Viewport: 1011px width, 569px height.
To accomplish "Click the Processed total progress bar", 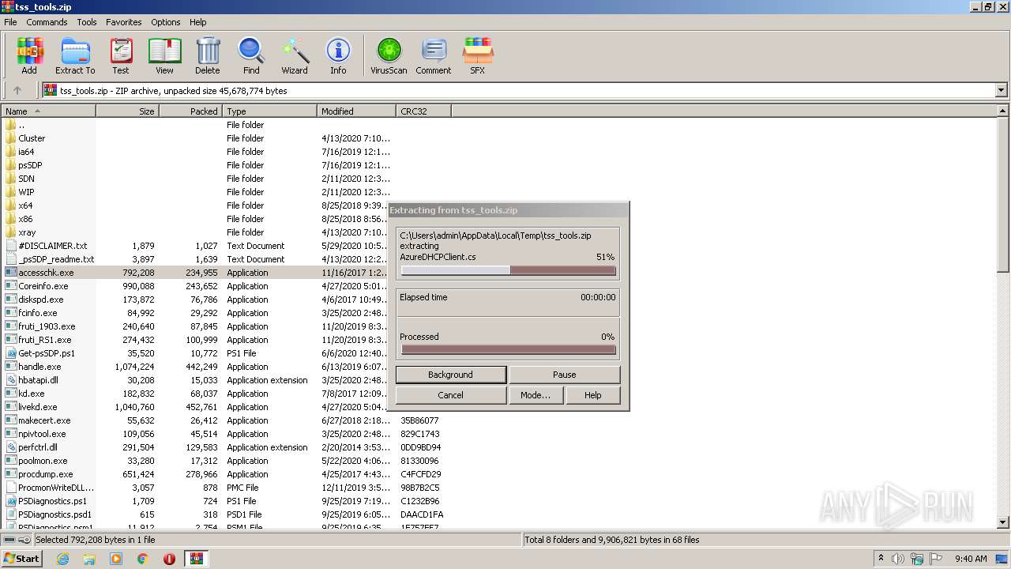I will coord(508,349).
